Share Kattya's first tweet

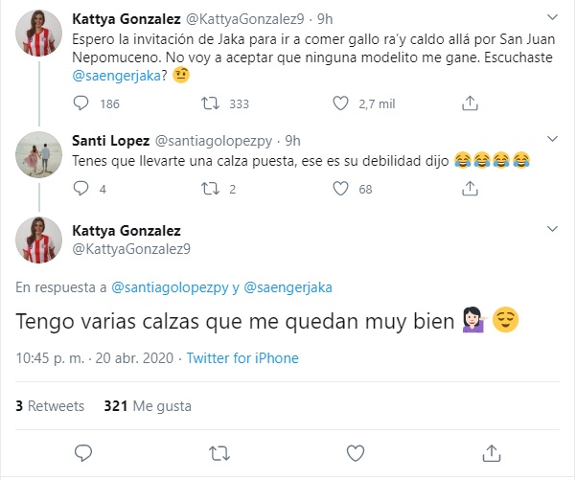tap(471, 103)
